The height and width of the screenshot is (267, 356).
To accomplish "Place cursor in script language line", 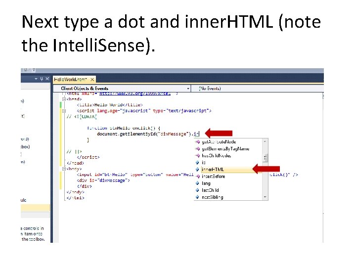I will [144, 111].
